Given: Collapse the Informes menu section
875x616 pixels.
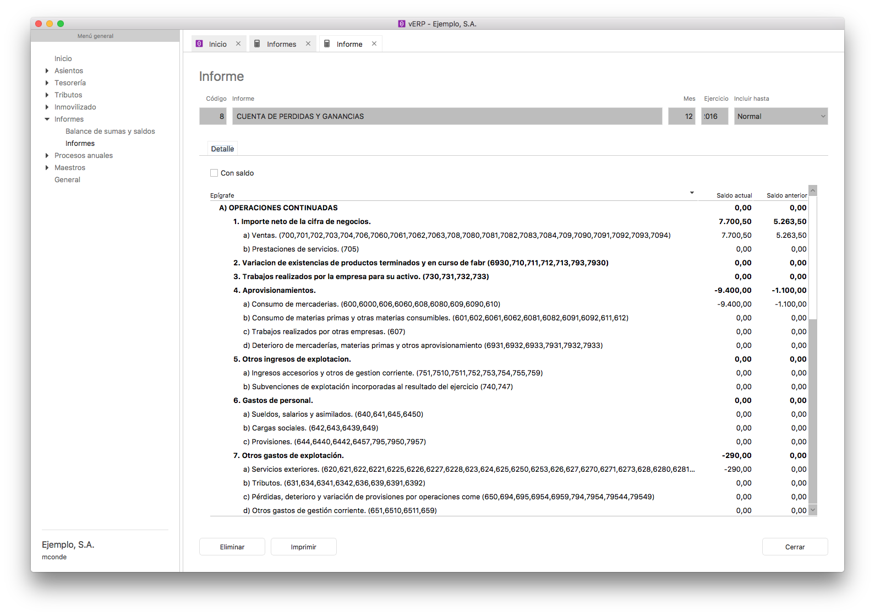Looking at the screenshot, I should 47,119.
